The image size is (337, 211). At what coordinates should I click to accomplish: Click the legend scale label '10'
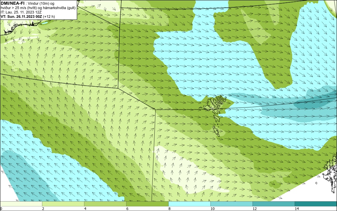(213, 209)
